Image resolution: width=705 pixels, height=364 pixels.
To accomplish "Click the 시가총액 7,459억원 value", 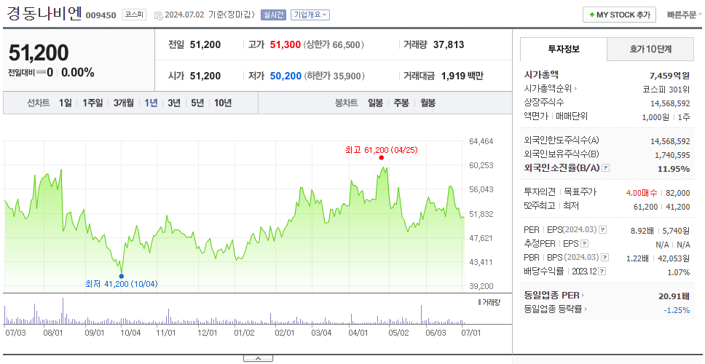I will coord(670,76).
